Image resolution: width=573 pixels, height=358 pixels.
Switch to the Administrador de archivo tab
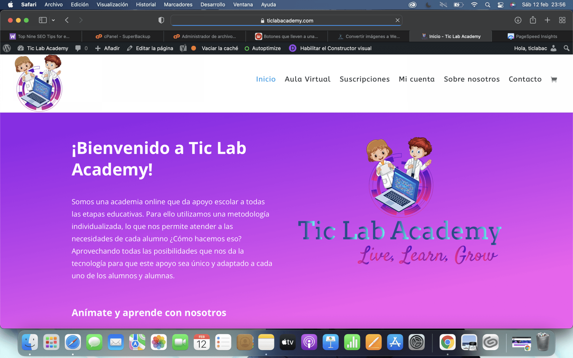point(205,36)
